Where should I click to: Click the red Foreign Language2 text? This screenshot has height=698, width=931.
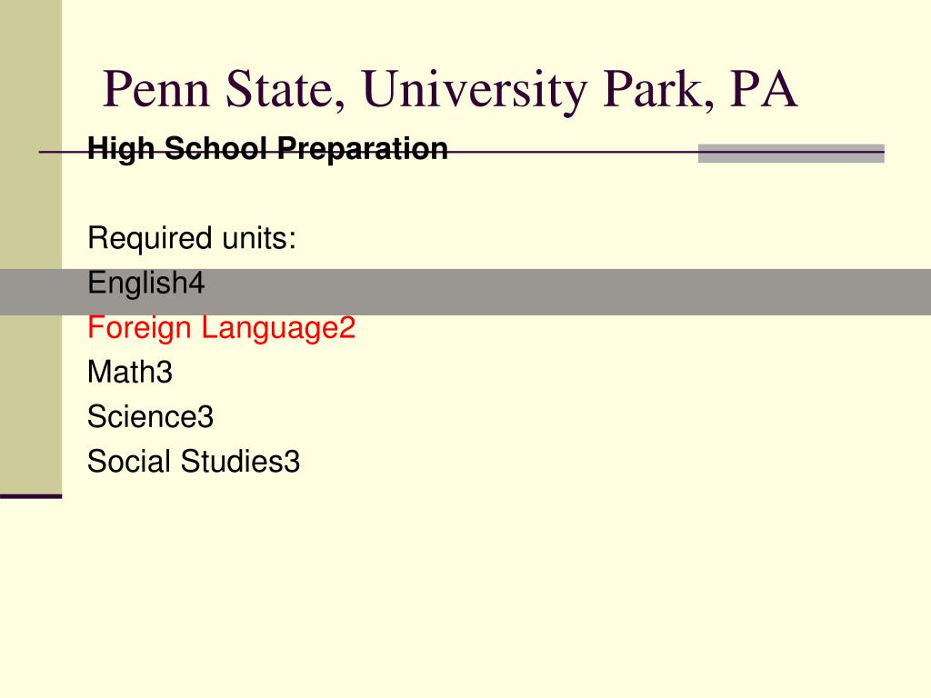coord(222,328)
